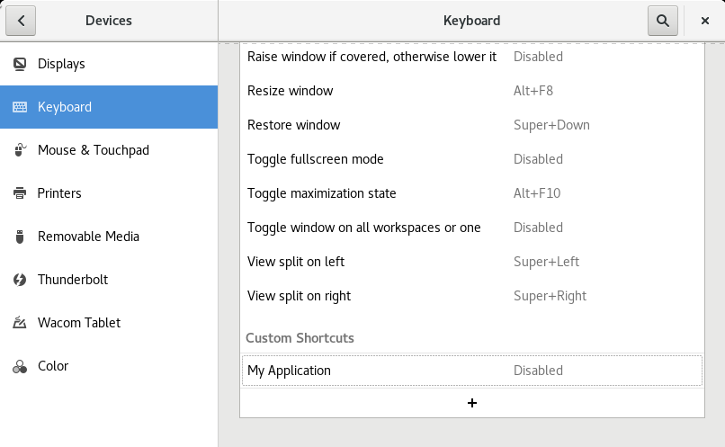Click the Thunderbolt icon in sidebar
The image size is (725, 447).
tap(20, 280)
